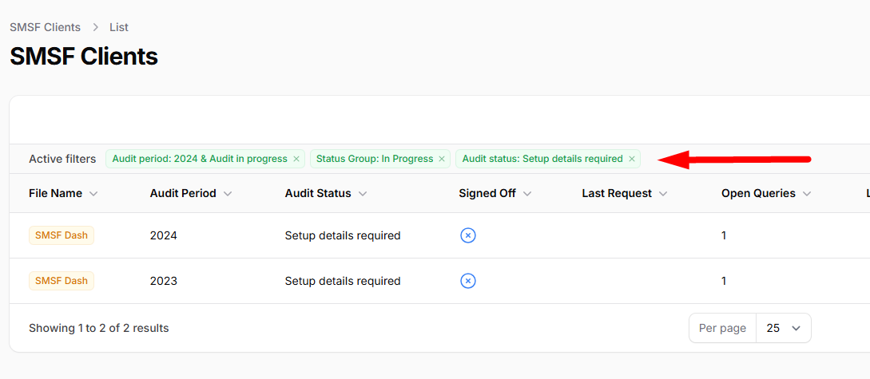Screen dimensions: 870x379
Task: Remove the Audit period 2024 filter
Action: (296, 159)
